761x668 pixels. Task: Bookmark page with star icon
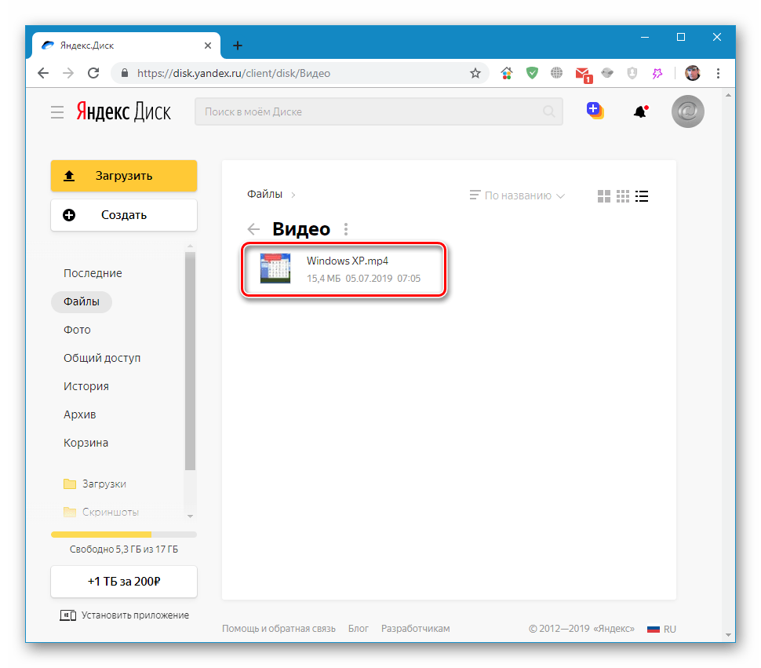tap(475, 73)
